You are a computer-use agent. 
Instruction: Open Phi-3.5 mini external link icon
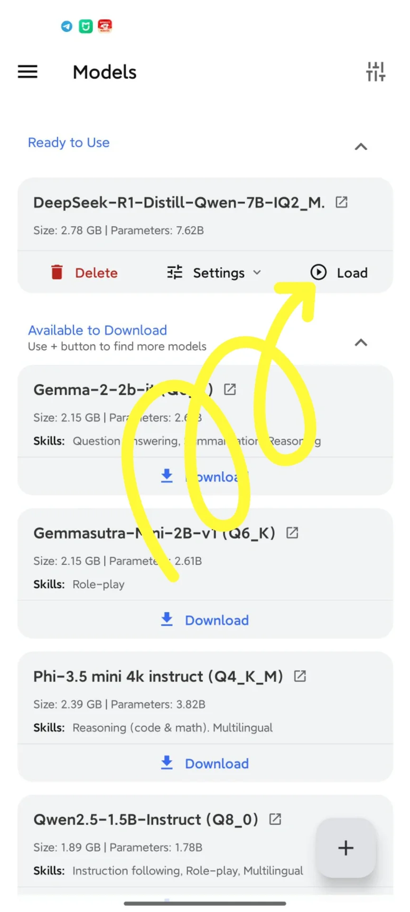point(300,676)
